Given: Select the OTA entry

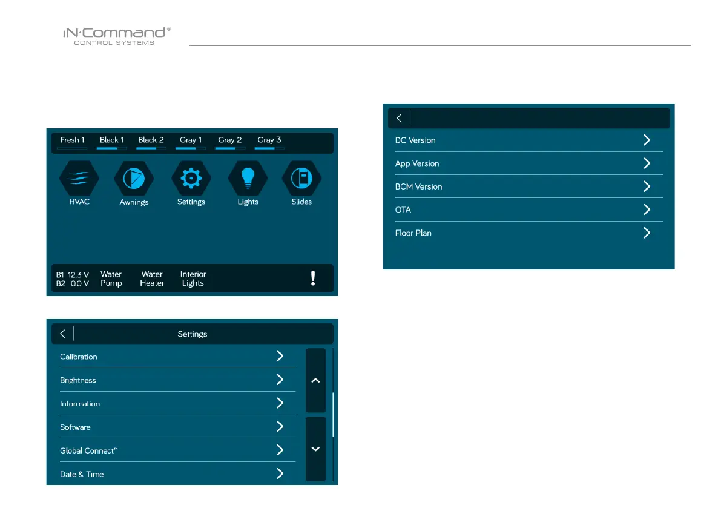Looking at the screenshot, I should point(529,209).
